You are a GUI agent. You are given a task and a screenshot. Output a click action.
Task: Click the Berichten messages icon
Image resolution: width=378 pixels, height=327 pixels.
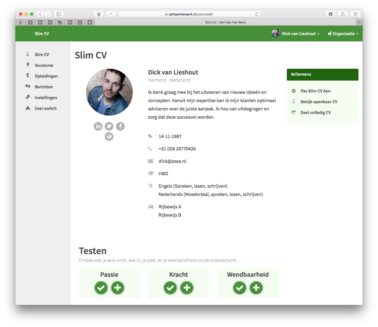pyautogui.click(x=28, y=86)
